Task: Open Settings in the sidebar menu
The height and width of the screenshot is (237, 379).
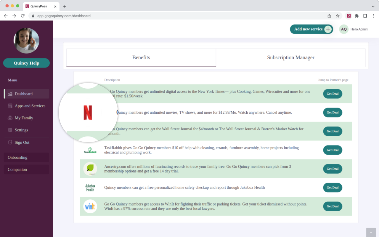Action: tap(26, 130)
